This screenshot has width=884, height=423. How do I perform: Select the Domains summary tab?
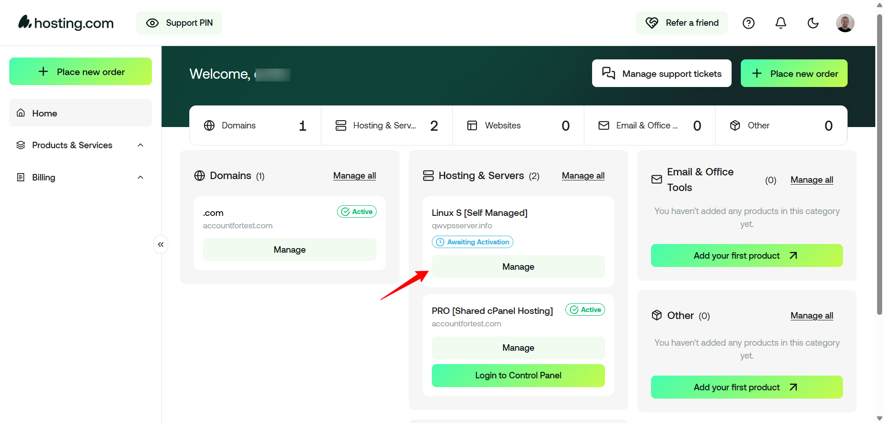click(x=255, y=126)
